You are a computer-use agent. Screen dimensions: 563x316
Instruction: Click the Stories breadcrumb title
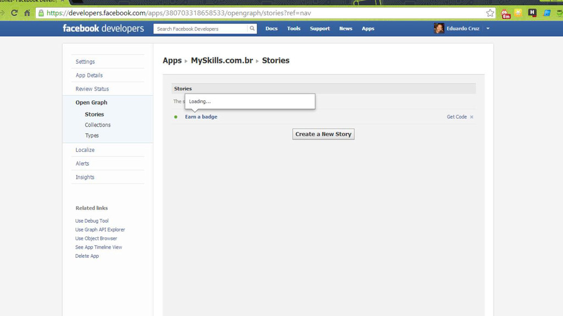276,60
